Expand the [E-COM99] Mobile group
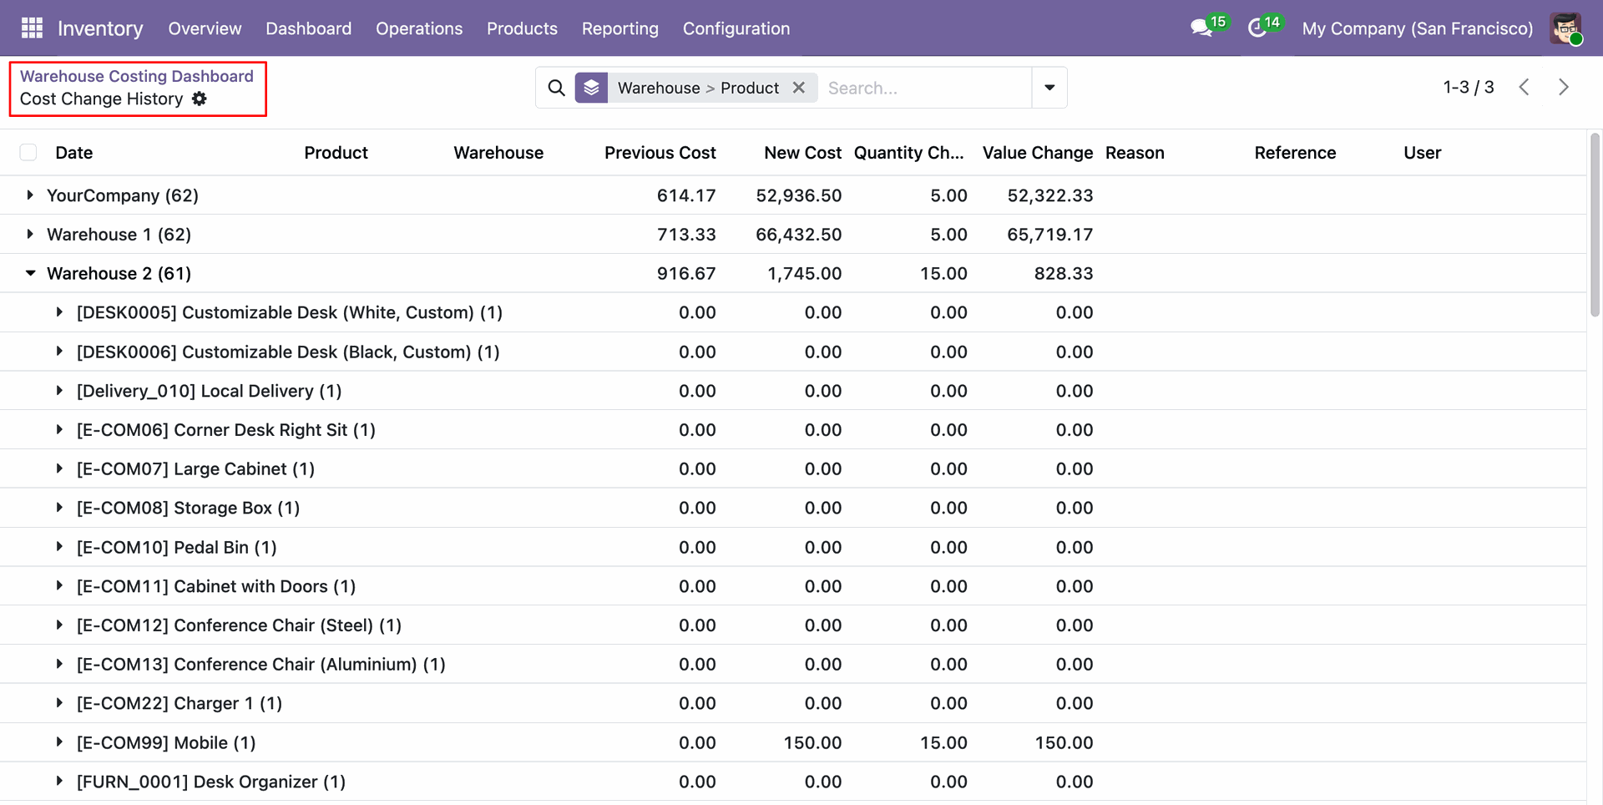Image resolution: width=1603 pixels, height=805 pixels. [x=59, y=742]
